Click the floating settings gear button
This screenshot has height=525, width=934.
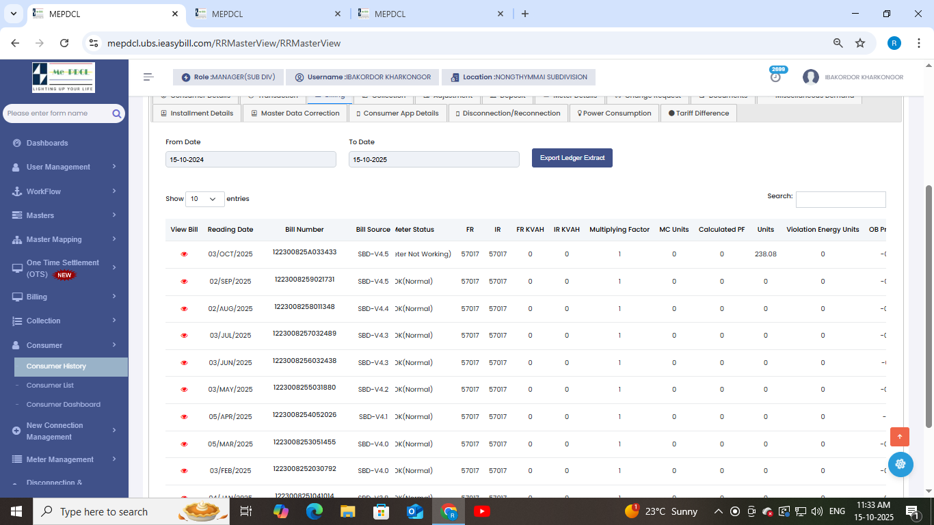[x=900, y=464]
